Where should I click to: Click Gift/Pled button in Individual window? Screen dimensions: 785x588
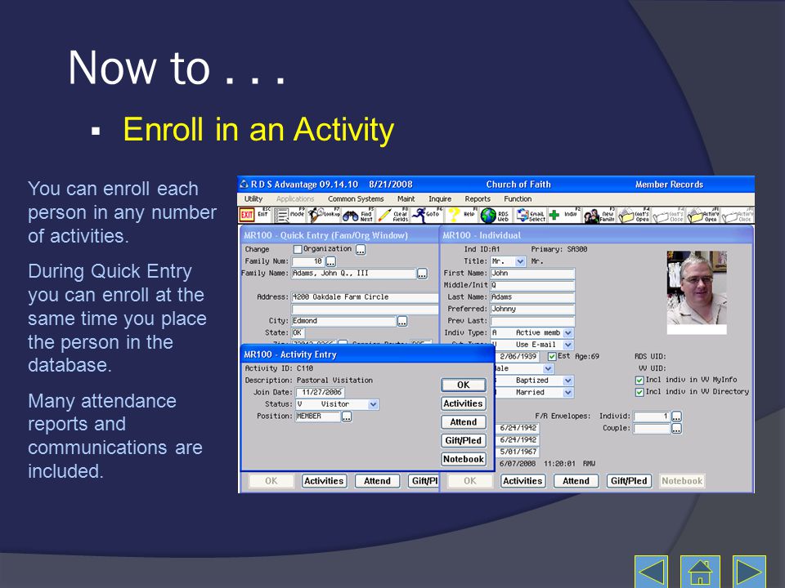coord(629,481)
